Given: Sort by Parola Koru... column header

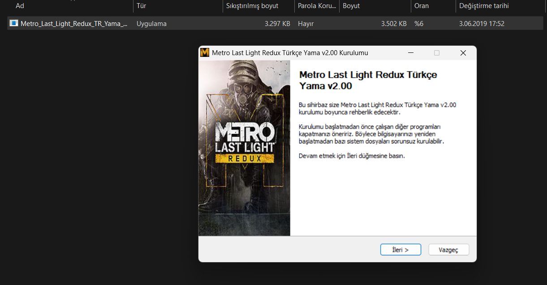Looking at the screenshot, I should (316, 6).
